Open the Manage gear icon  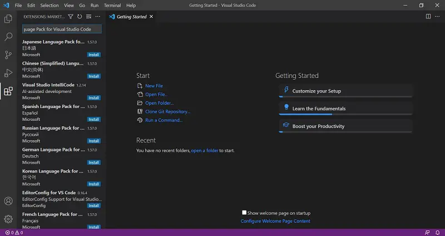point(8,219)
